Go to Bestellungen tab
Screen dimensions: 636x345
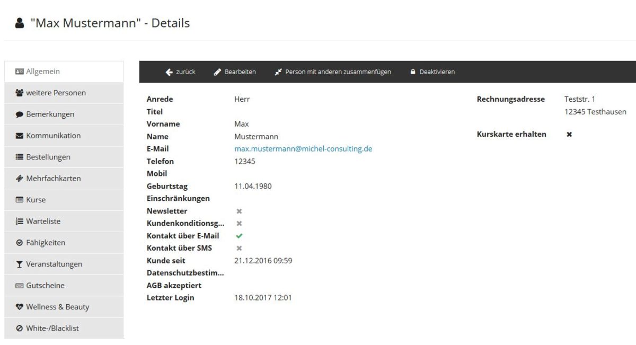(64, 157)
